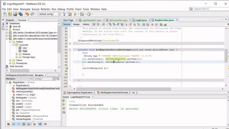Click btnRegisterActionPerformed breadcrumb link
Screen dimensions: 229x129
[114, 92]
